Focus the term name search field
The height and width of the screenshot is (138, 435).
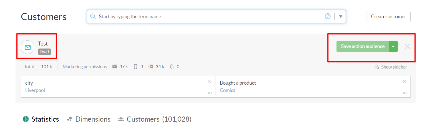210,17
